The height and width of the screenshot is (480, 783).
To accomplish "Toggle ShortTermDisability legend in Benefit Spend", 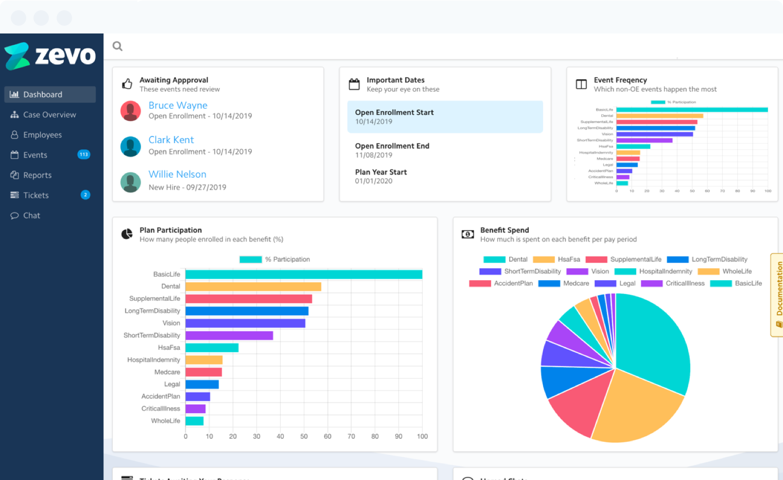I will [x=520, y=271].
